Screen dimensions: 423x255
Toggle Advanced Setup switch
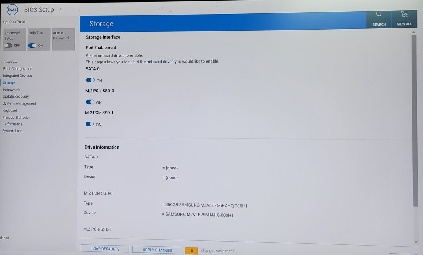[8, 45]
